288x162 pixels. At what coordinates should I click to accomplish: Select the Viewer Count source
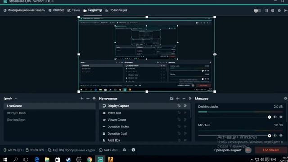pos(145,120)
